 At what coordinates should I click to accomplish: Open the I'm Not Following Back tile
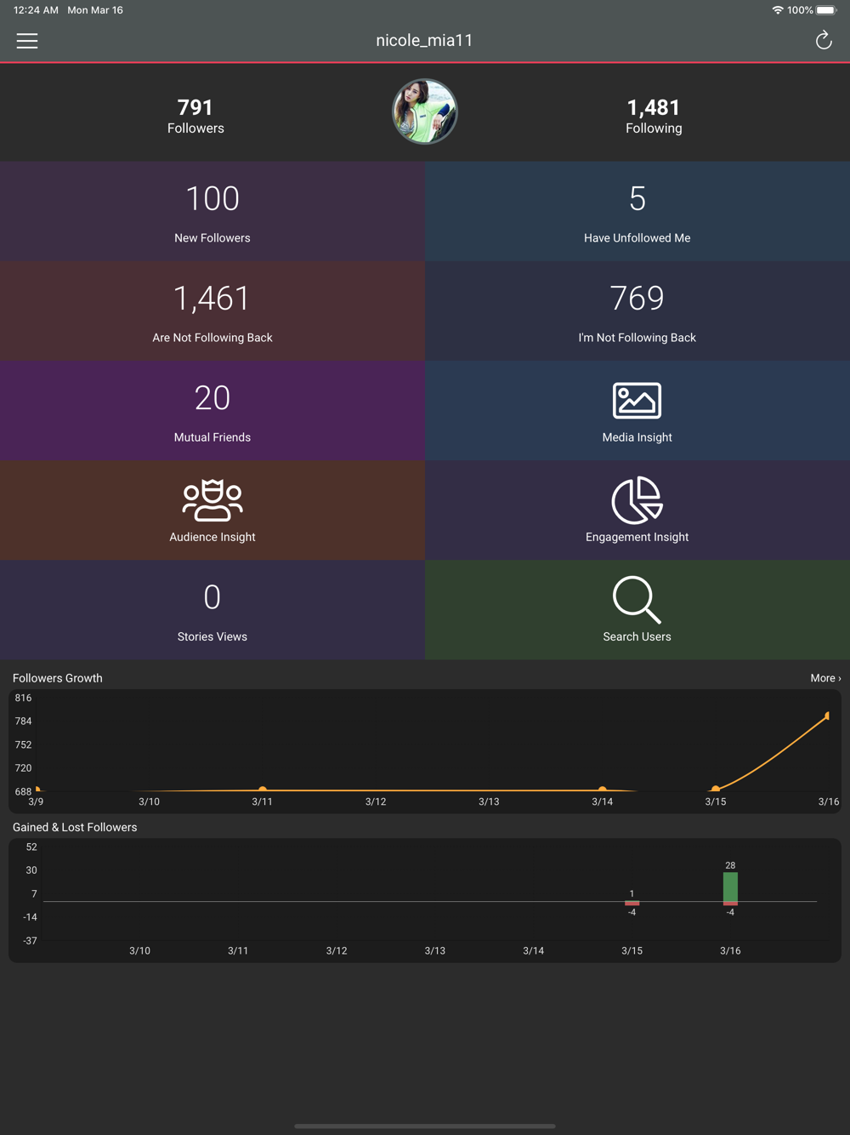(x=637, y=311)
